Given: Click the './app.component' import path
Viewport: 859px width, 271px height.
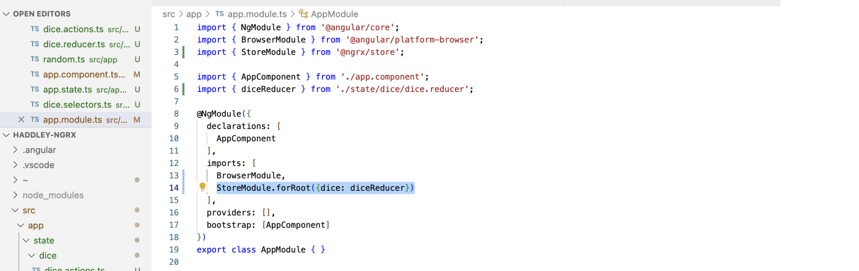Looking at the screenshot, I should pyautogui.click(x=382, y=77).
